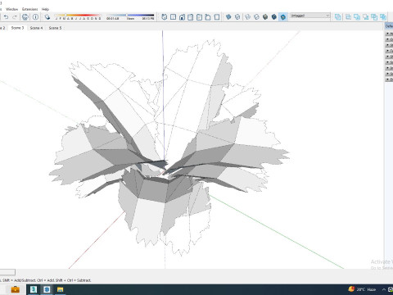Adjust the shadow date month slider
393x295 pixels.
click(78, 16)
